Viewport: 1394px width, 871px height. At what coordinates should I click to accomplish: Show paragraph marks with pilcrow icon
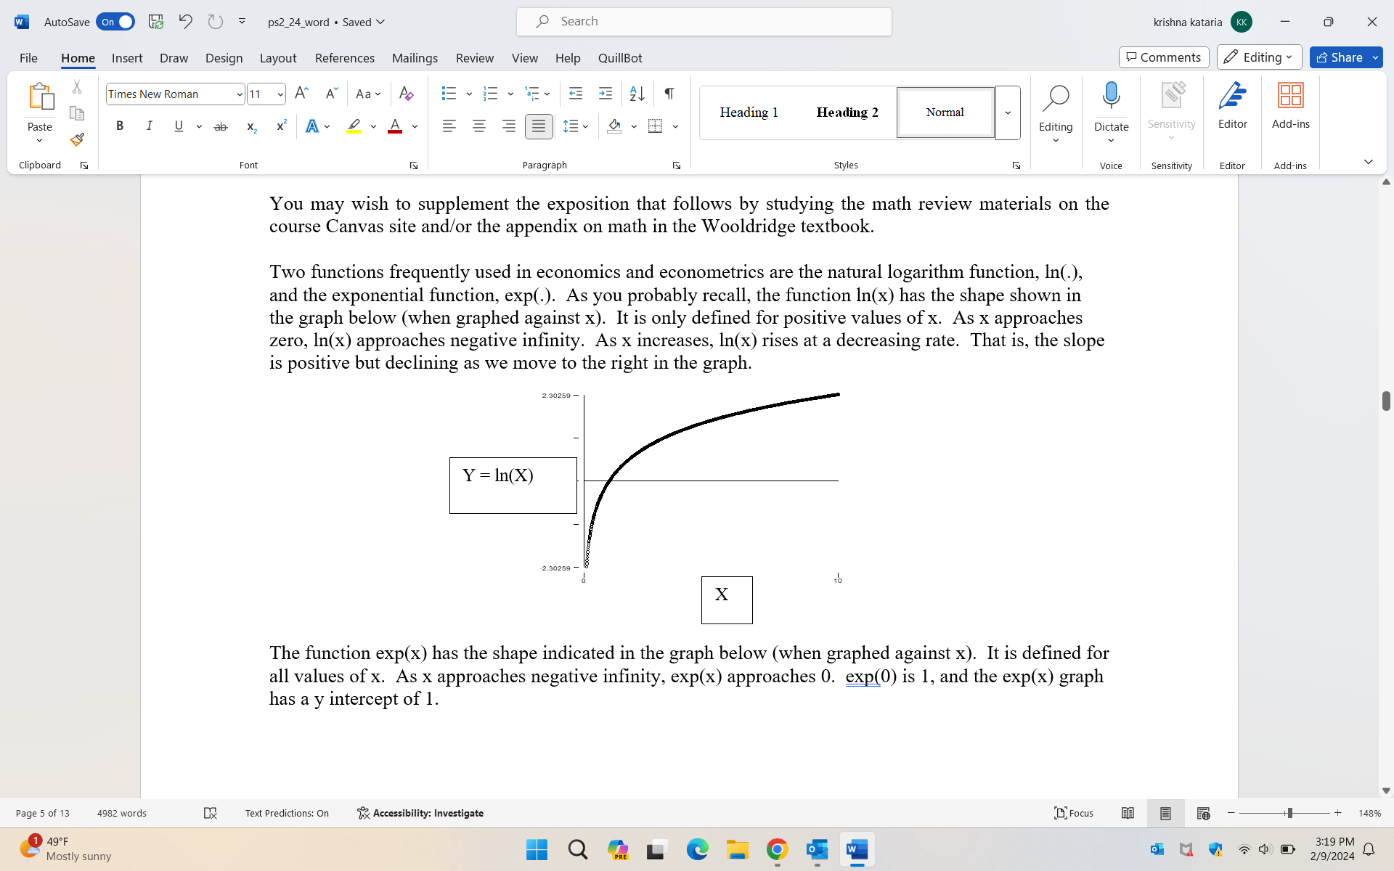[669, 94]
